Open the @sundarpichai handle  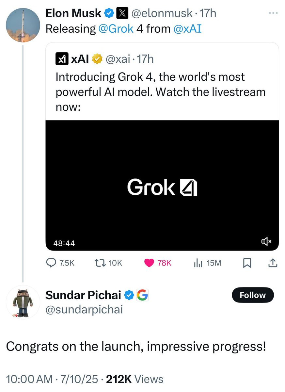(84, 309)
